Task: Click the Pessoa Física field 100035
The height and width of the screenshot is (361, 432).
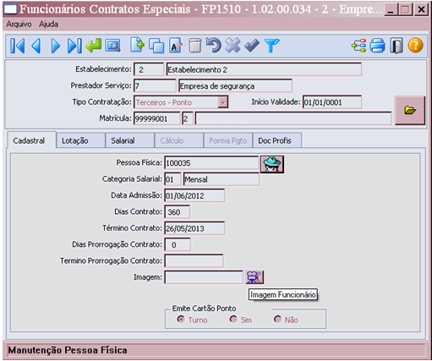Action: coord(211,163)
